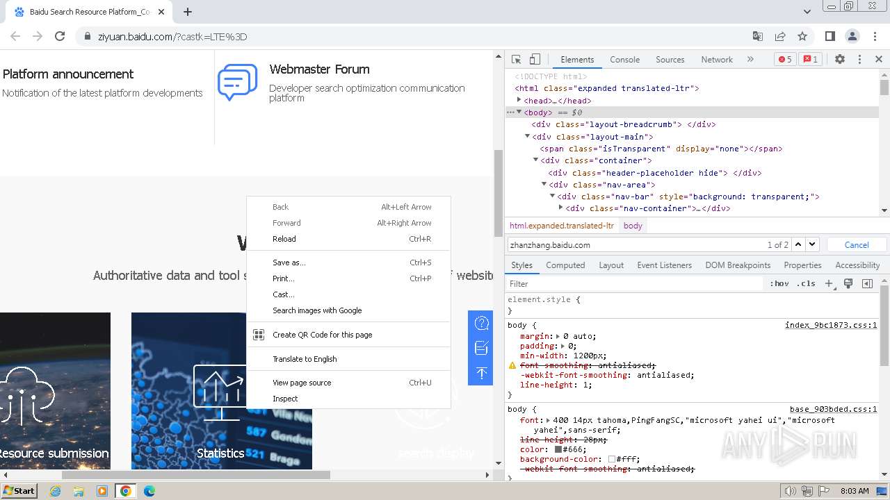Toggle the :hov element state

[x=779, y=283]
